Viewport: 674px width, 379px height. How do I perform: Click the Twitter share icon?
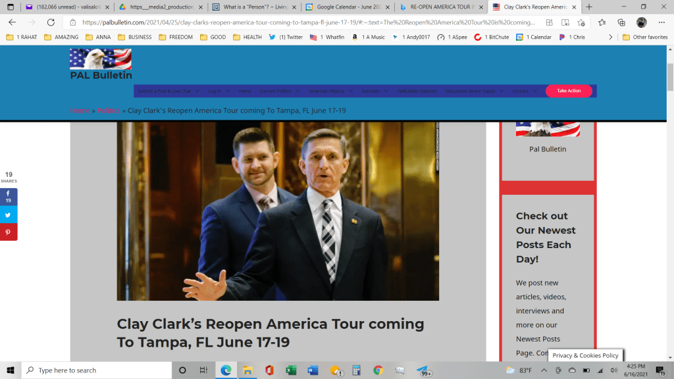pos(9,215)
